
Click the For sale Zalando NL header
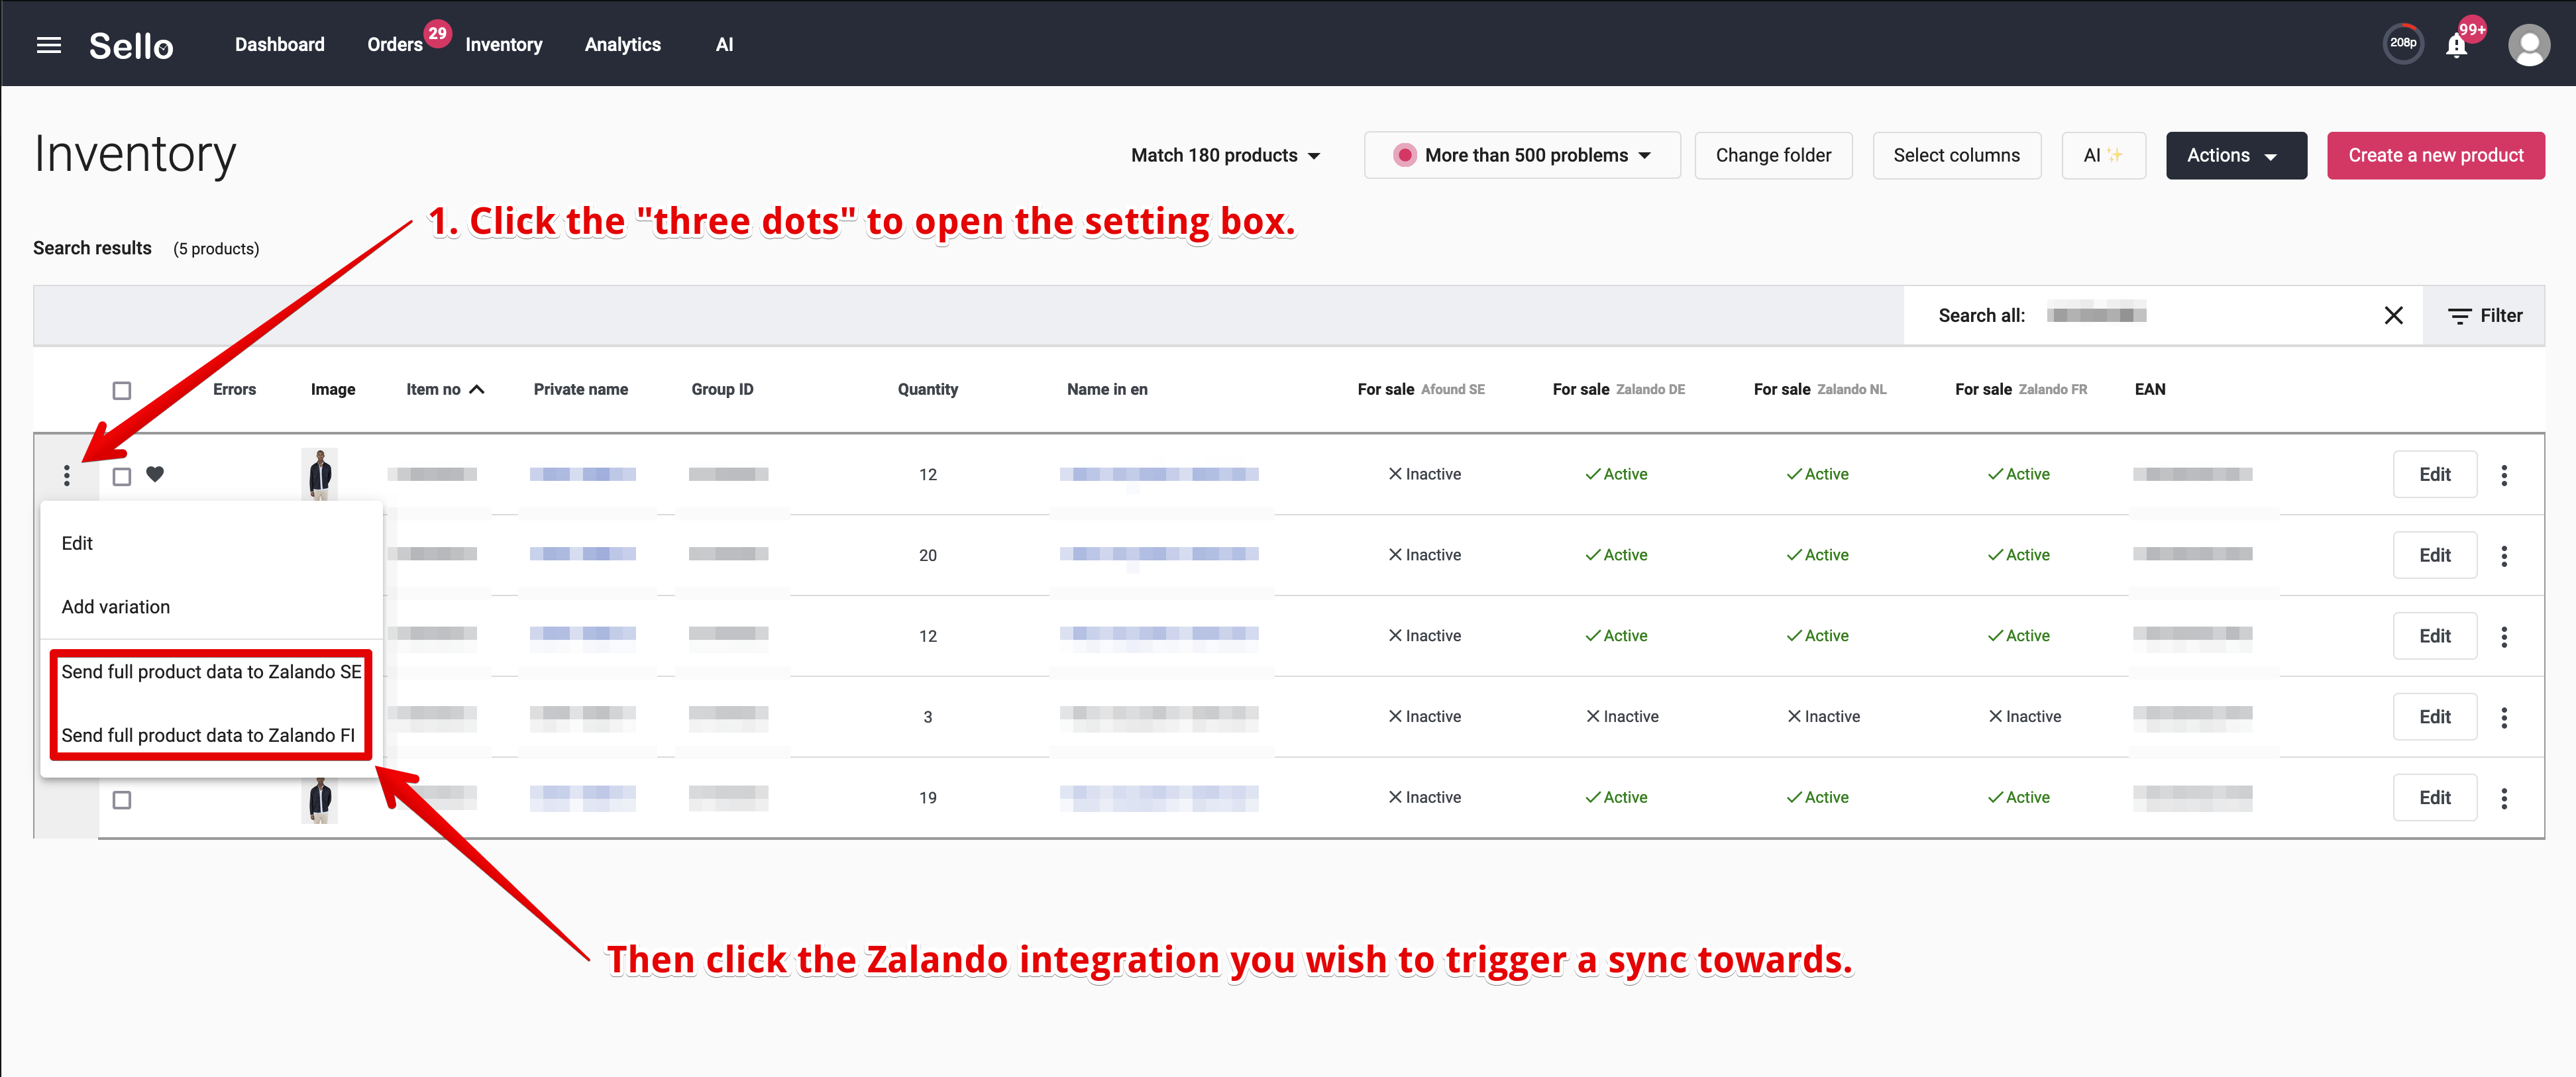[1820, 390]
